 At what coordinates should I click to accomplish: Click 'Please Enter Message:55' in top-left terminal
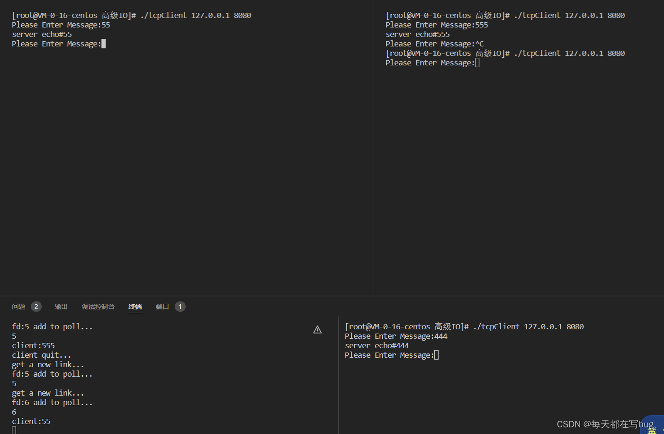61,25
